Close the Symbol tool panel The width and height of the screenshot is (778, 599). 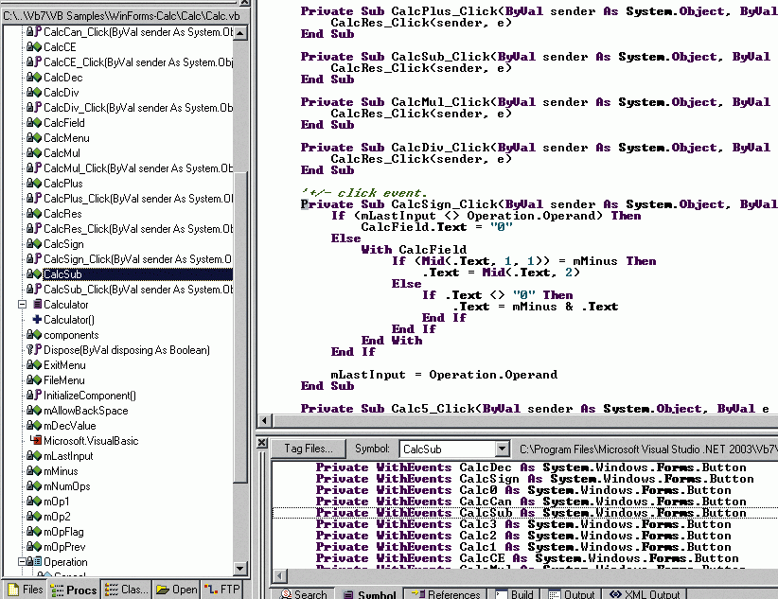coord(262,443)
